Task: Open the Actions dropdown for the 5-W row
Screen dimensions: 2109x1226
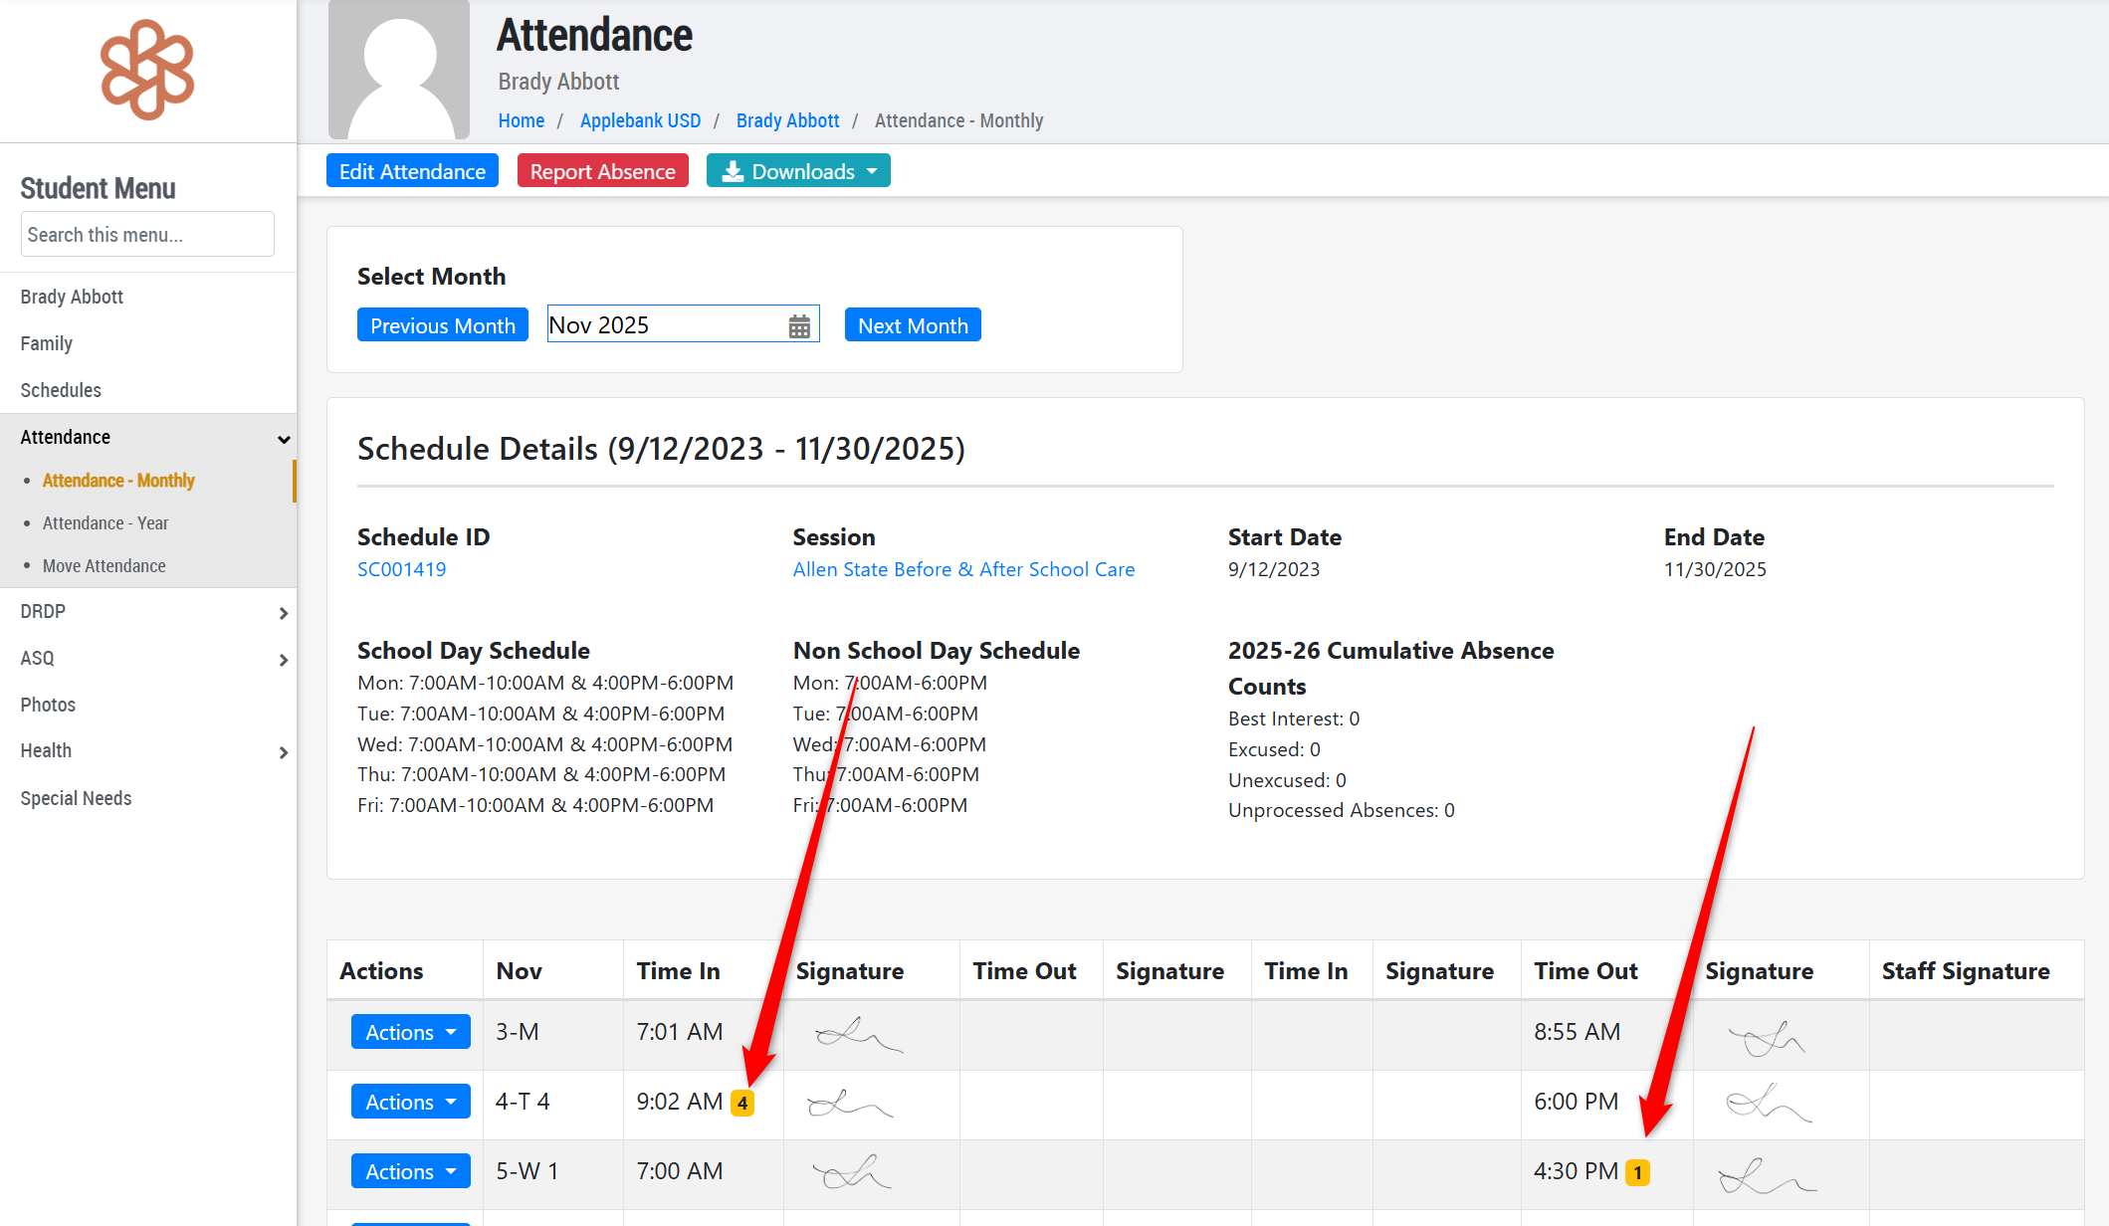Action: point(410,1171)
